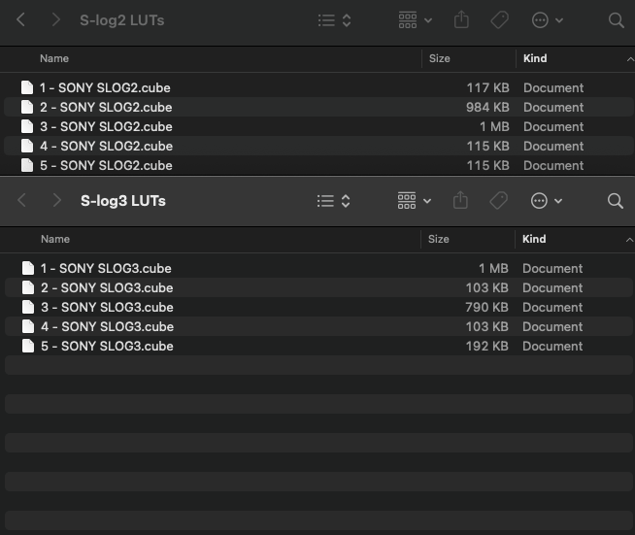Open the more actions menu in S-log3 LUTs
The width and height of the screenshot is (635, 535).
click(547, 201)
